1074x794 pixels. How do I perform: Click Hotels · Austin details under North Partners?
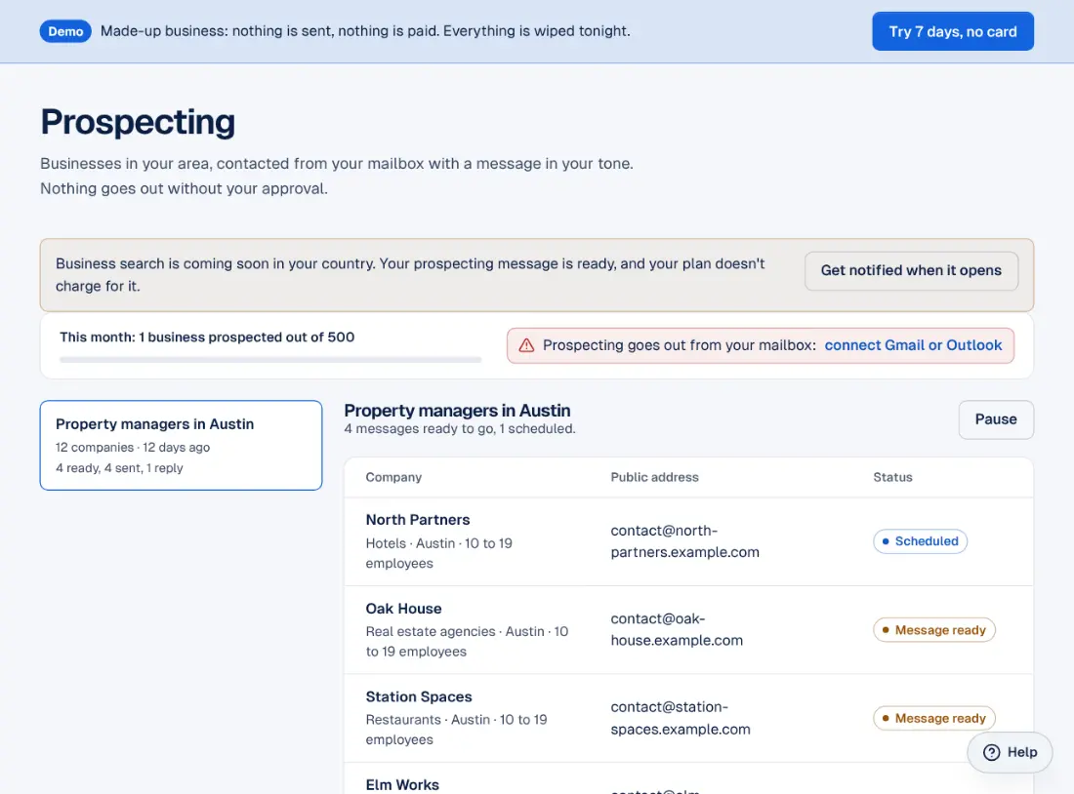point(439,553)
